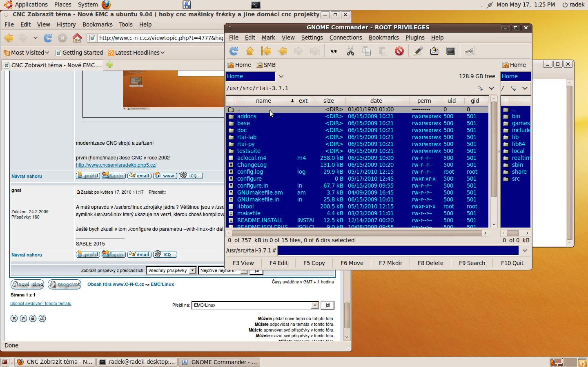Open the Connections menu

[x=345, y=38]
